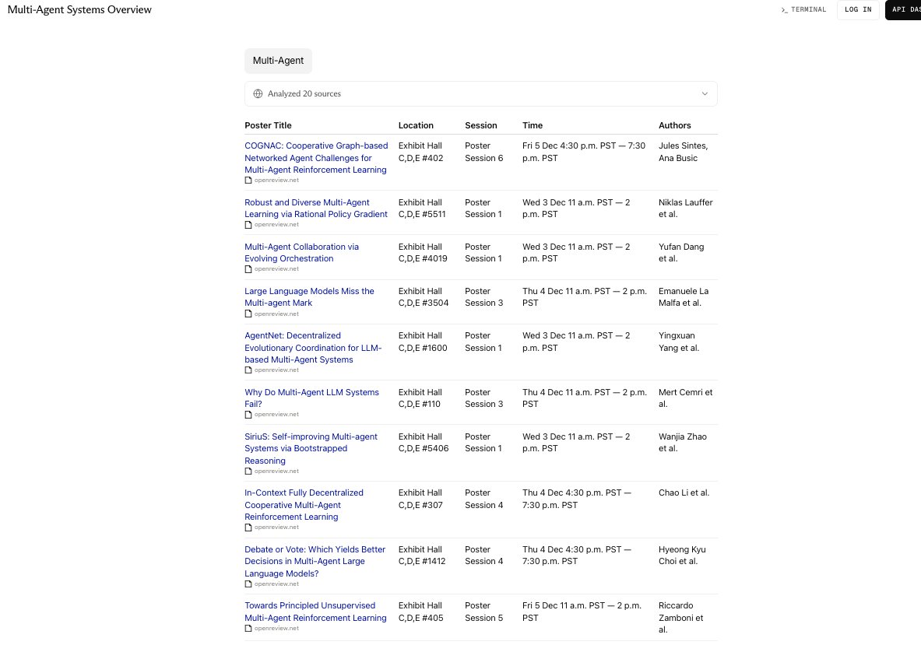Image resolution: width=921 pixels, height=645 pixels.
Task: Click the file icon below 'Why Do Multi-Agent LLM Systems Fail?'
Action: [248, 414]
